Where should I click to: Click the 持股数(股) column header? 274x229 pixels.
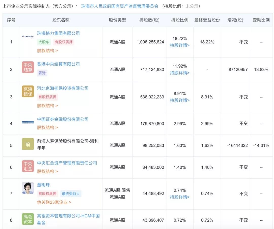149,20
